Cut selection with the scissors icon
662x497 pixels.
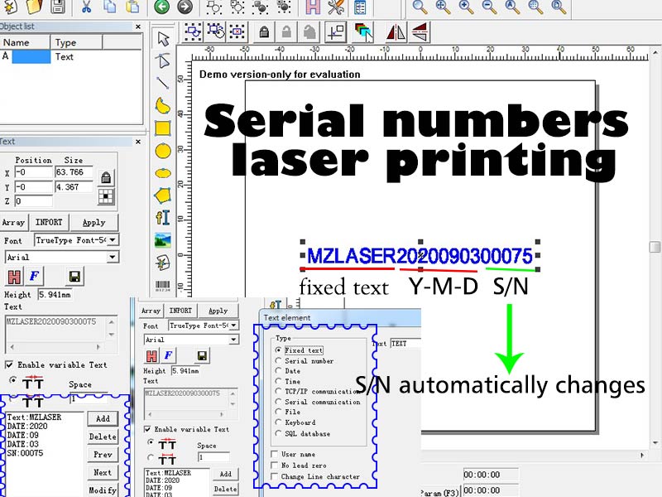[87, 7]
